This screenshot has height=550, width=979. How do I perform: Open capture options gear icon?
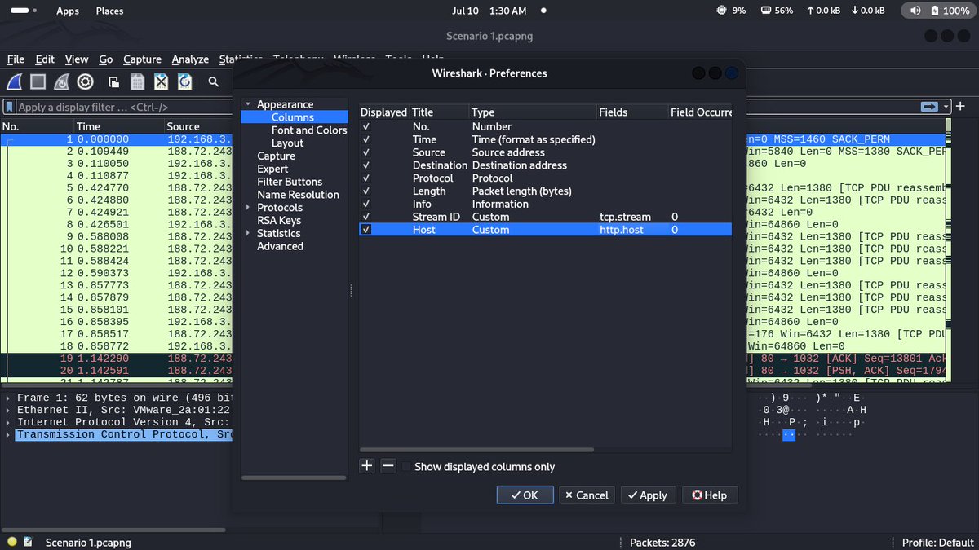[85, 81]
